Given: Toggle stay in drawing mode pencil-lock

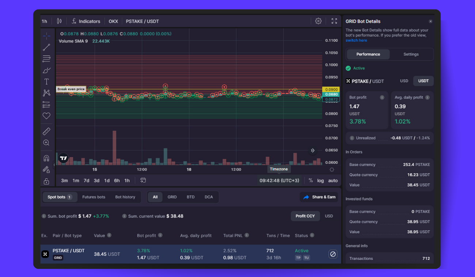Looking at the screenshot, I should coord(46,170).
